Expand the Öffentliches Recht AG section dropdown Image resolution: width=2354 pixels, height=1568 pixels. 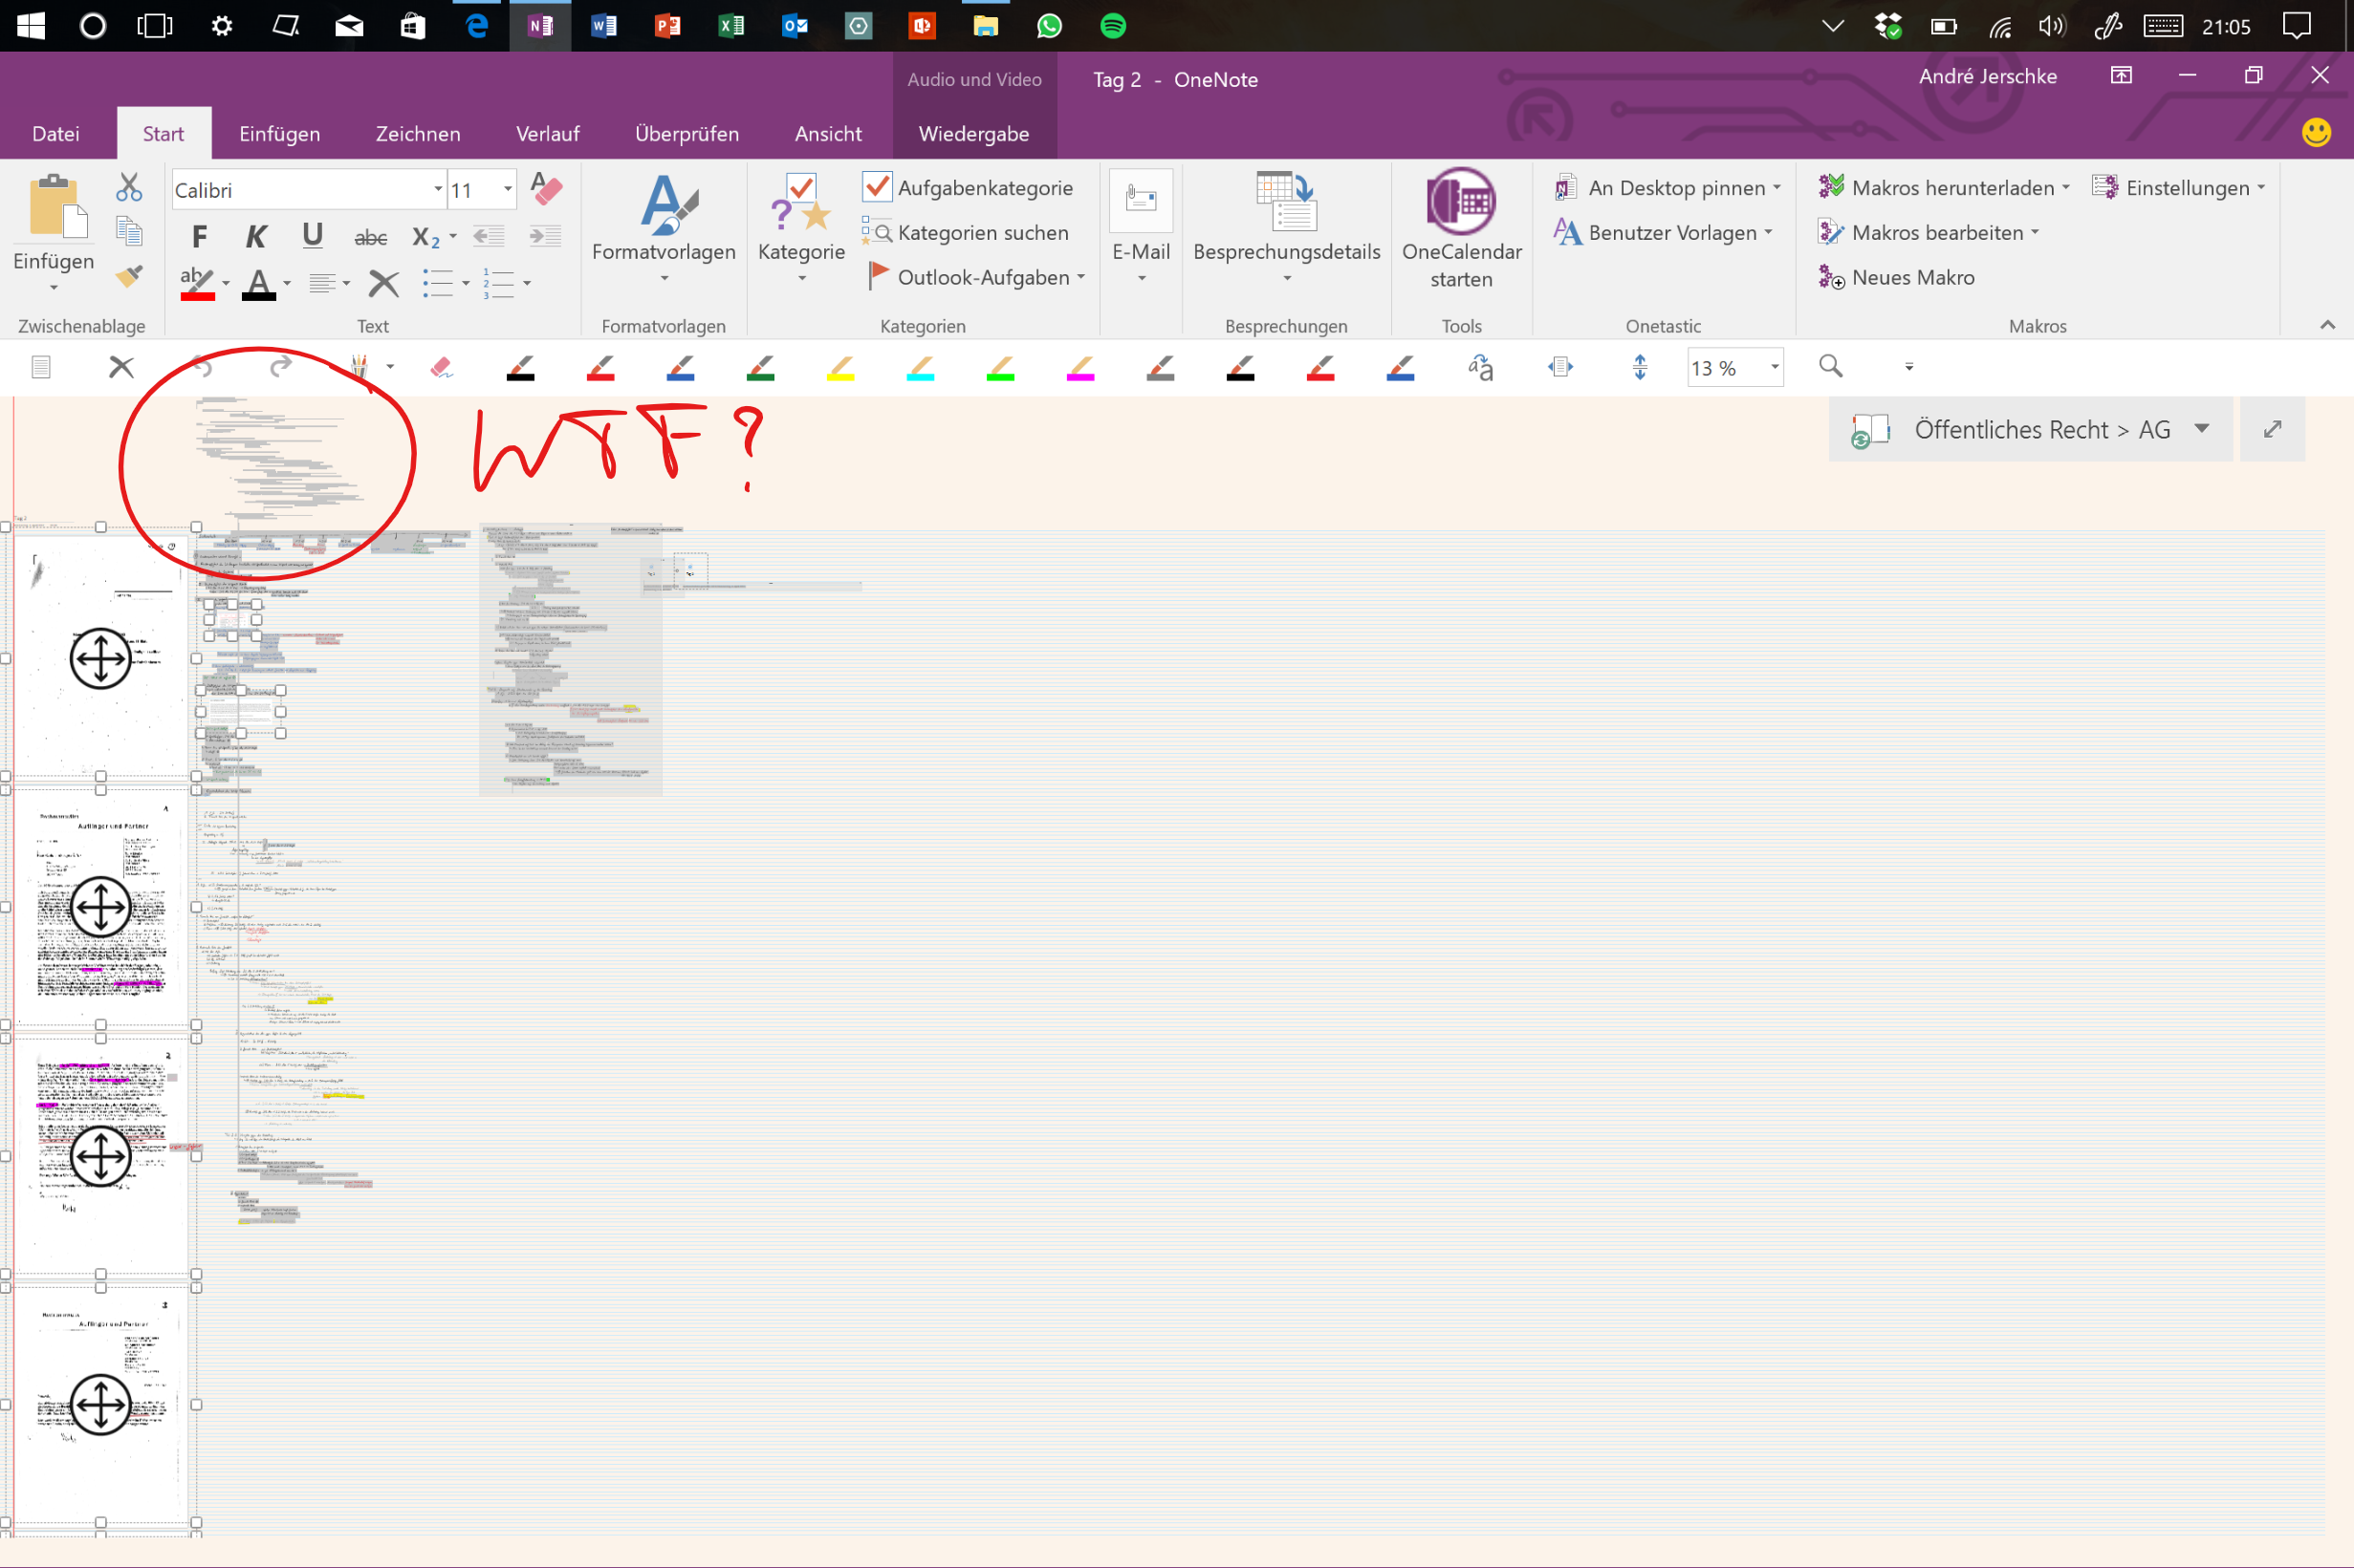(x=2200, y=429)
